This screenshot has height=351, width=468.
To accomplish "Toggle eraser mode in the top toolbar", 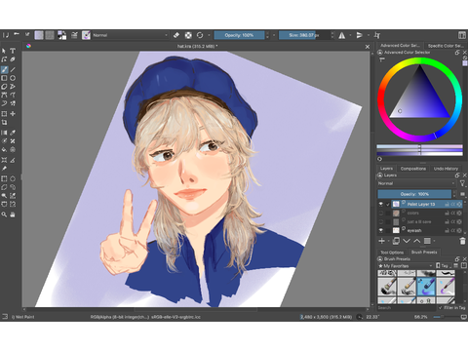I will tap(176, 35).
